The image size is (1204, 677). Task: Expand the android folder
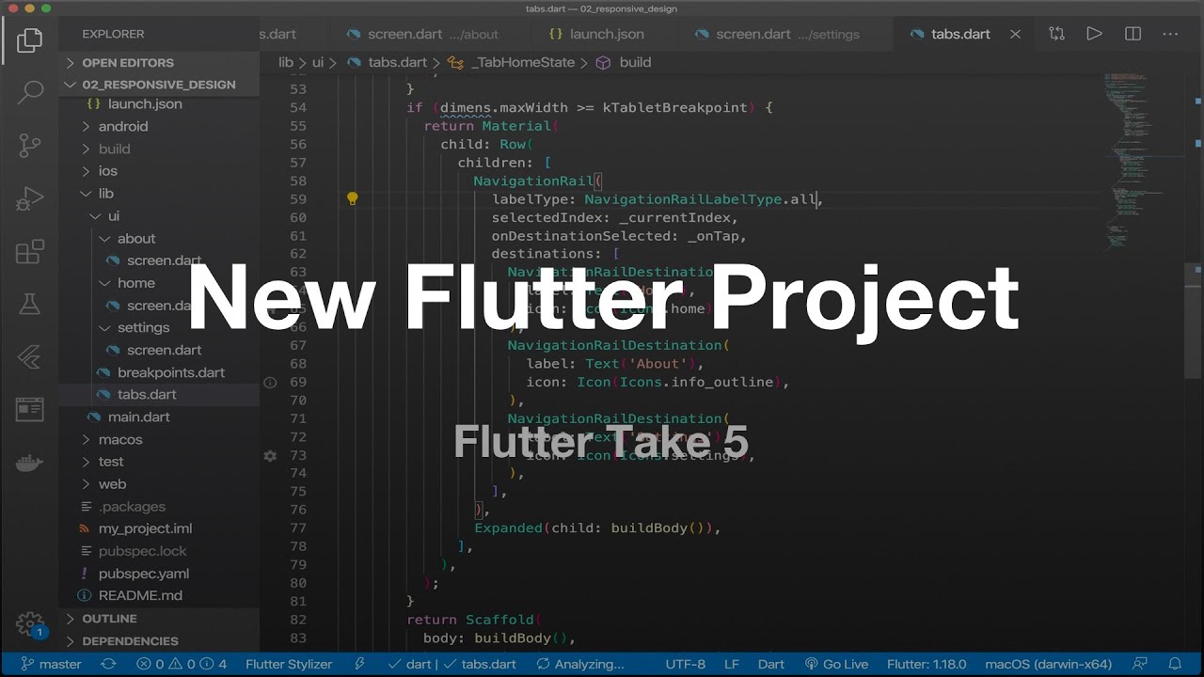click(x=123, y=126)
